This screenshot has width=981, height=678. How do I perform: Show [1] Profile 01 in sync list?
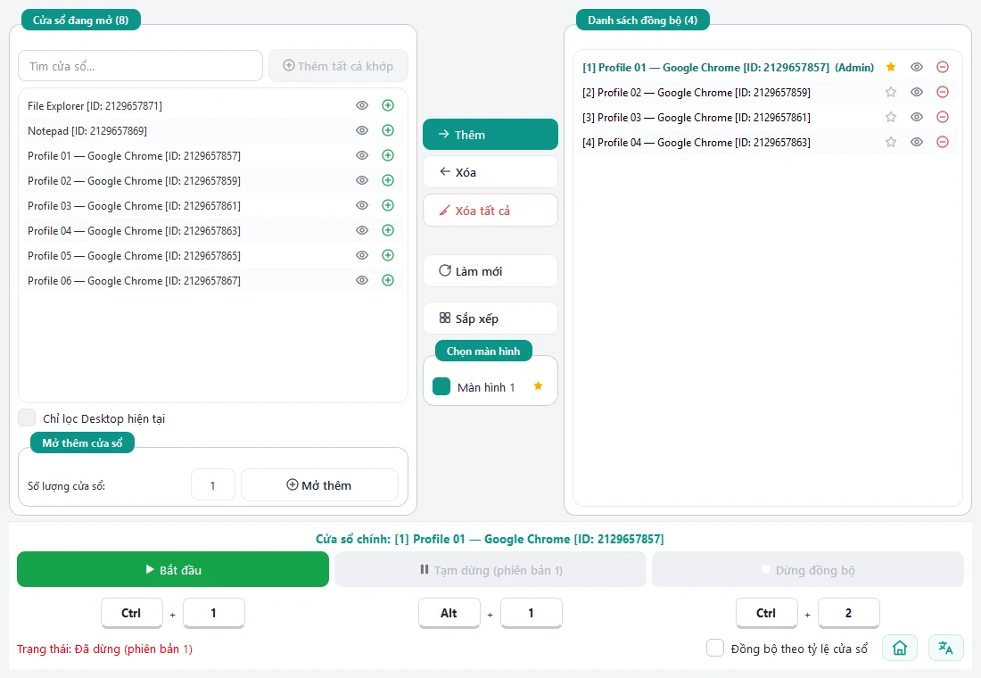(917, 67)
